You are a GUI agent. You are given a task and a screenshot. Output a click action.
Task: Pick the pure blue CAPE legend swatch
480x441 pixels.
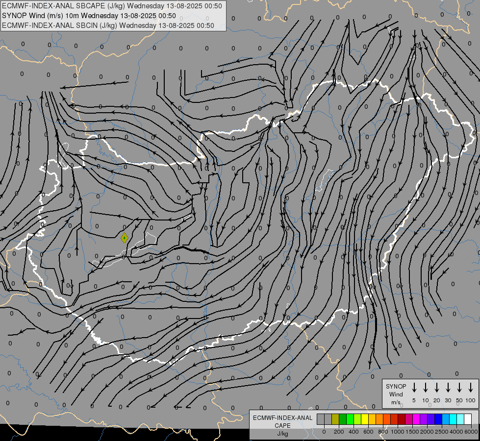pyautogui.click(x=438, y=419)
